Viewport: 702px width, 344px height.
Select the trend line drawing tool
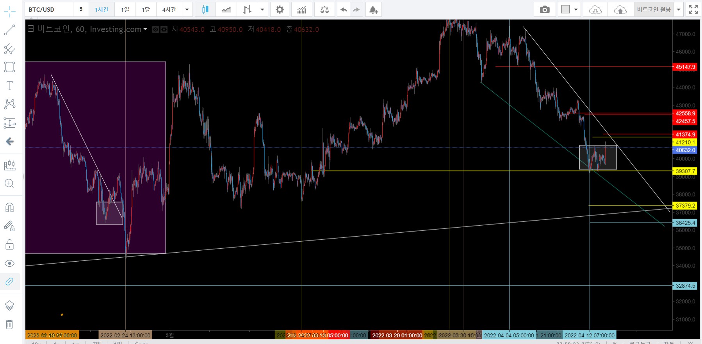pos(9,30)
